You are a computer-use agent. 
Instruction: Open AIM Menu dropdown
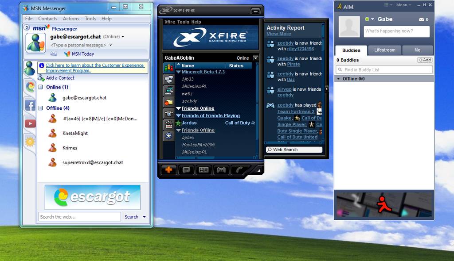403,5
